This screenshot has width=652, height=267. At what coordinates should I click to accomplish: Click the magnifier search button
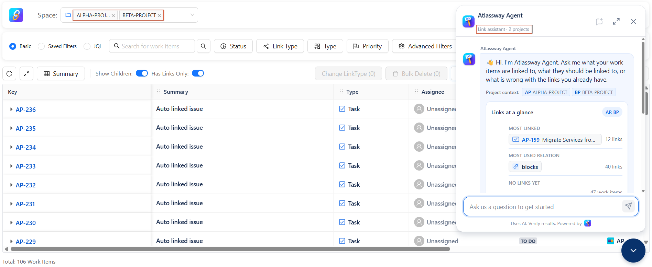[x=204, y=46]
